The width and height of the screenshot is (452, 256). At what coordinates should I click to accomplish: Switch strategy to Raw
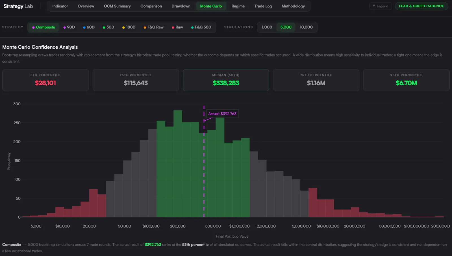[x=177, y=27]
